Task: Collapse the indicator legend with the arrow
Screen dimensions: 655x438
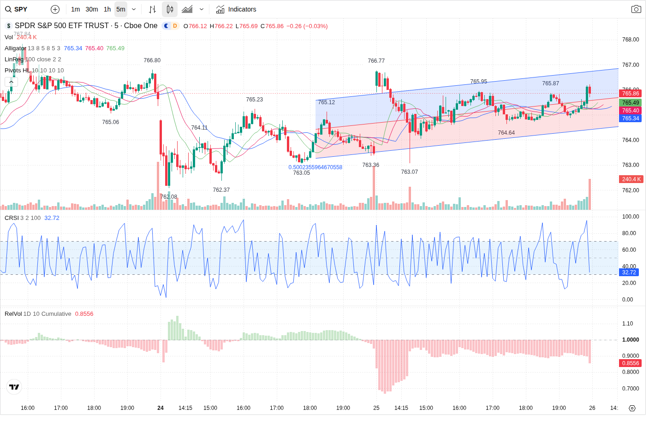Action: click(x=11, y=82)
